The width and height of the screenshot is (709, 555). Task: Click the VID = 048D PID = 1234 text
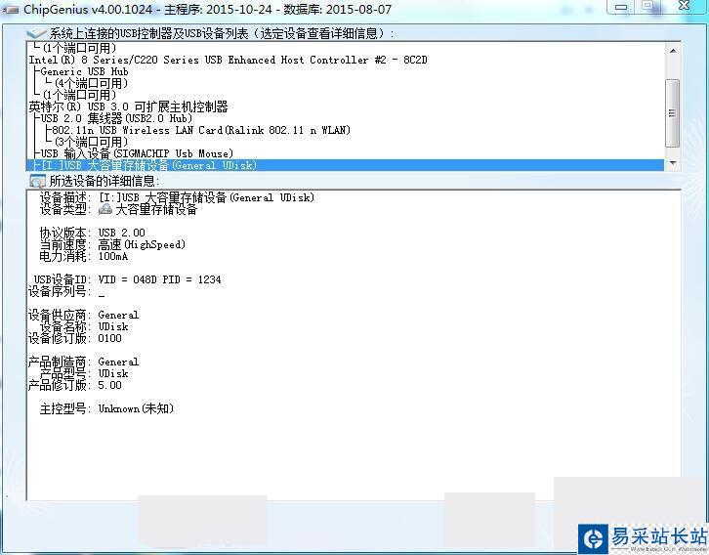159,279
